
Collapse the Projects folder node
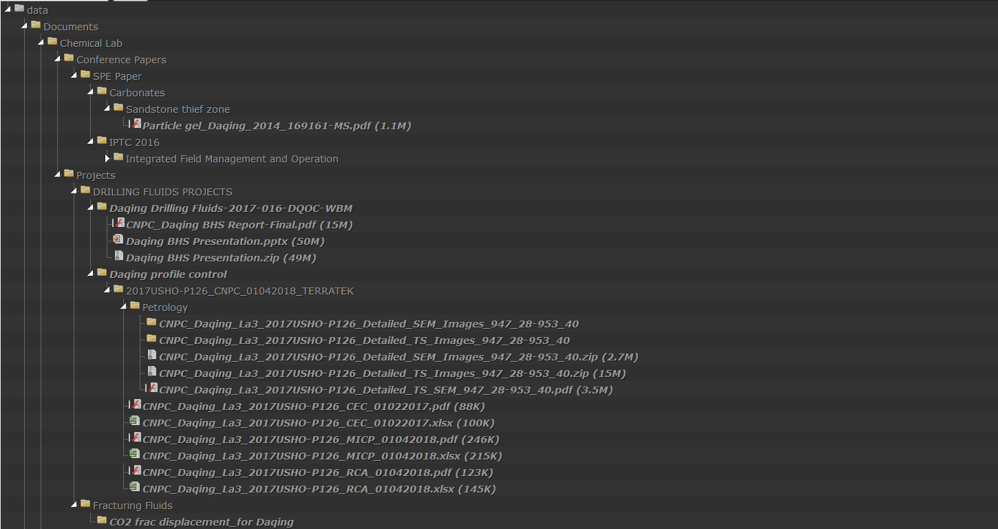[x=57, y=175]
